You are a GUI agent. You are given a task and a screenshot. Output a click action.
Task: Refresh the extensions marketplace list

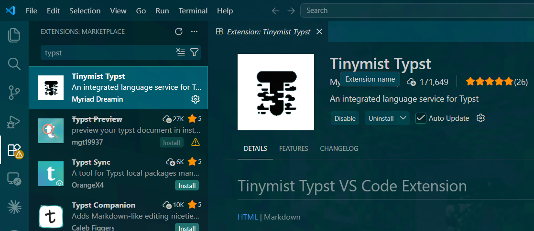(x=179, y=31)
